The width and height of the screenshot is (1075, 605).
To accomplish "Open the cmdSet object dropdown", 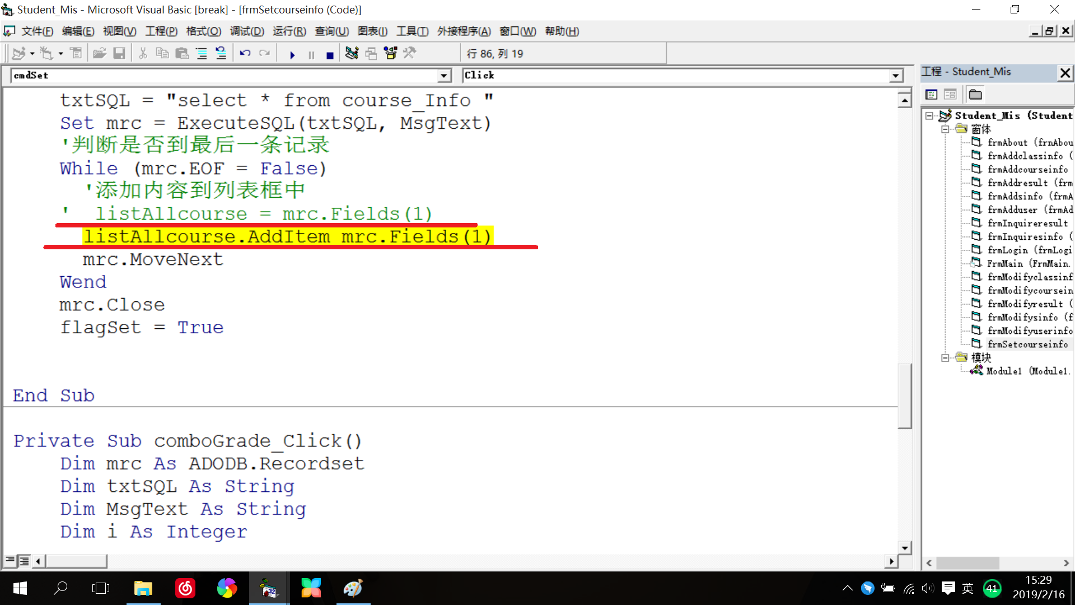I will click(x=444, y=75).
